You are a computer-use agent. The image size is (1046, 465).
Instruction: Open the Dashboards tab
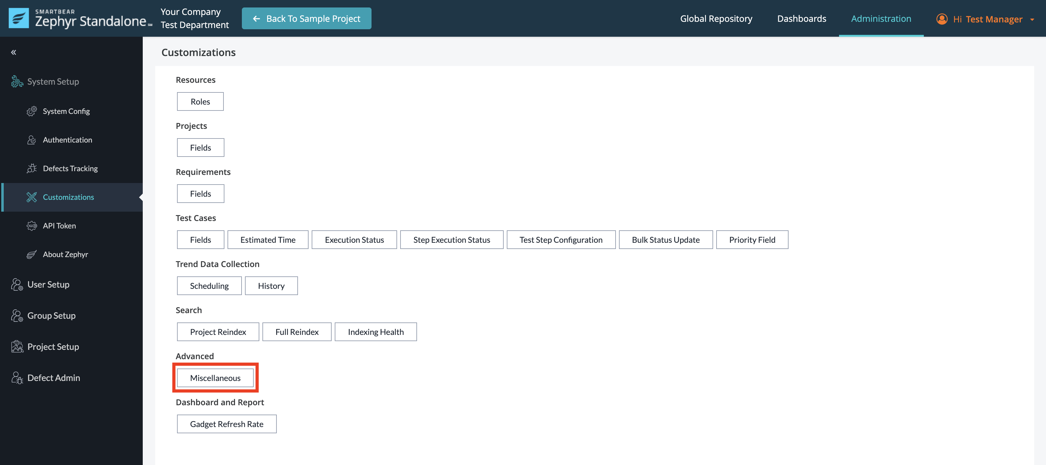coord(801,19)
